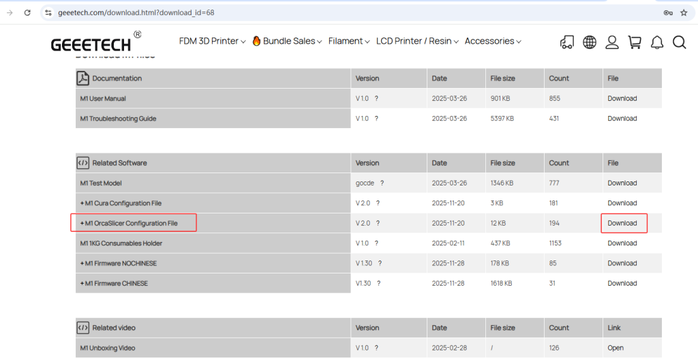
Task: Open LCD Printer / Resin dropdown
Action: (417, 41)
